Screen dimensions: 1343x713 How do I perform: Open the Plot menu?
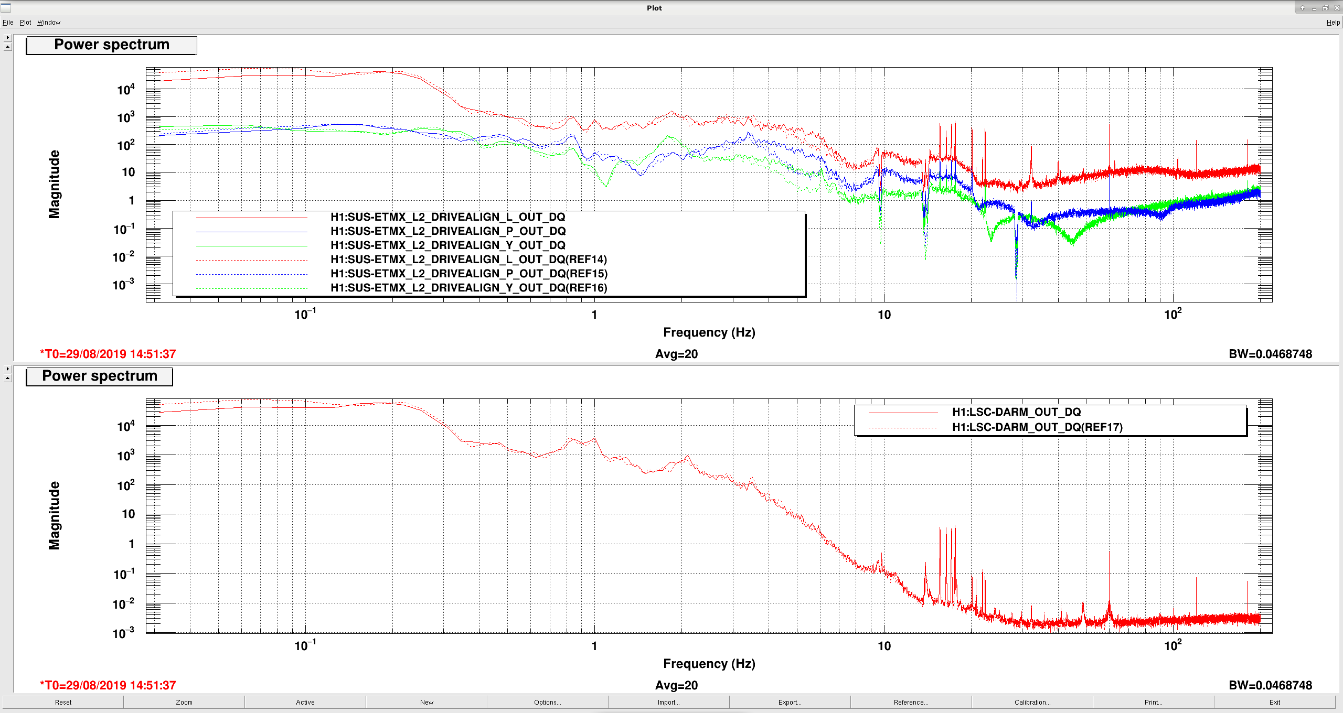[x=26, y=23]
